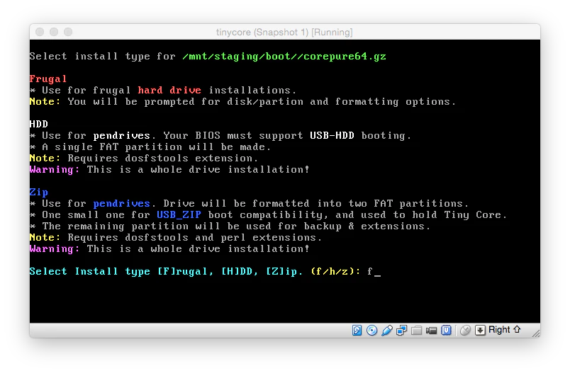Click the USB-HDD text
The height and width of the screenshot is (373, 570).
click(x=332, y=136)
